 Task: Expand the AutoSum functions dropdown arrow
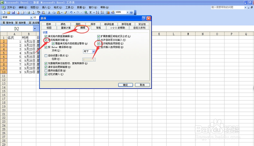pyautogui.click(x=94, y=12)
